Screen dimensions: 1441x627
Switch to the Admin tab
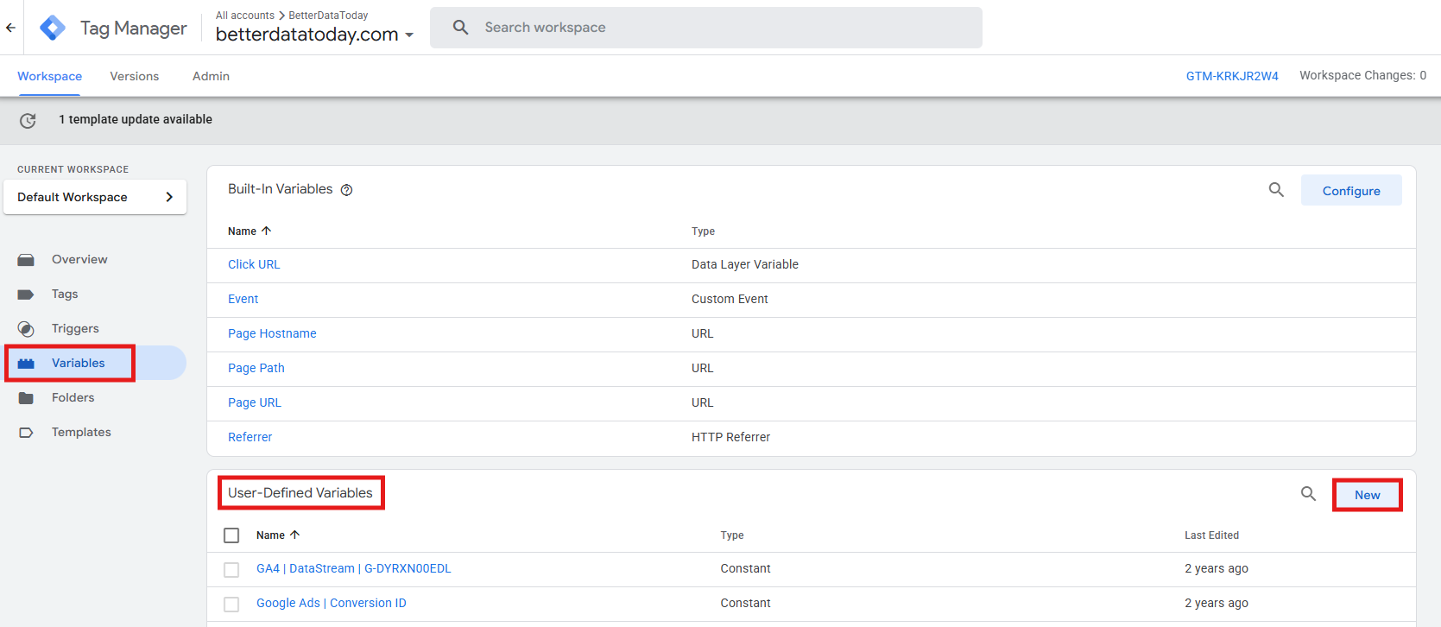point(211,76)
